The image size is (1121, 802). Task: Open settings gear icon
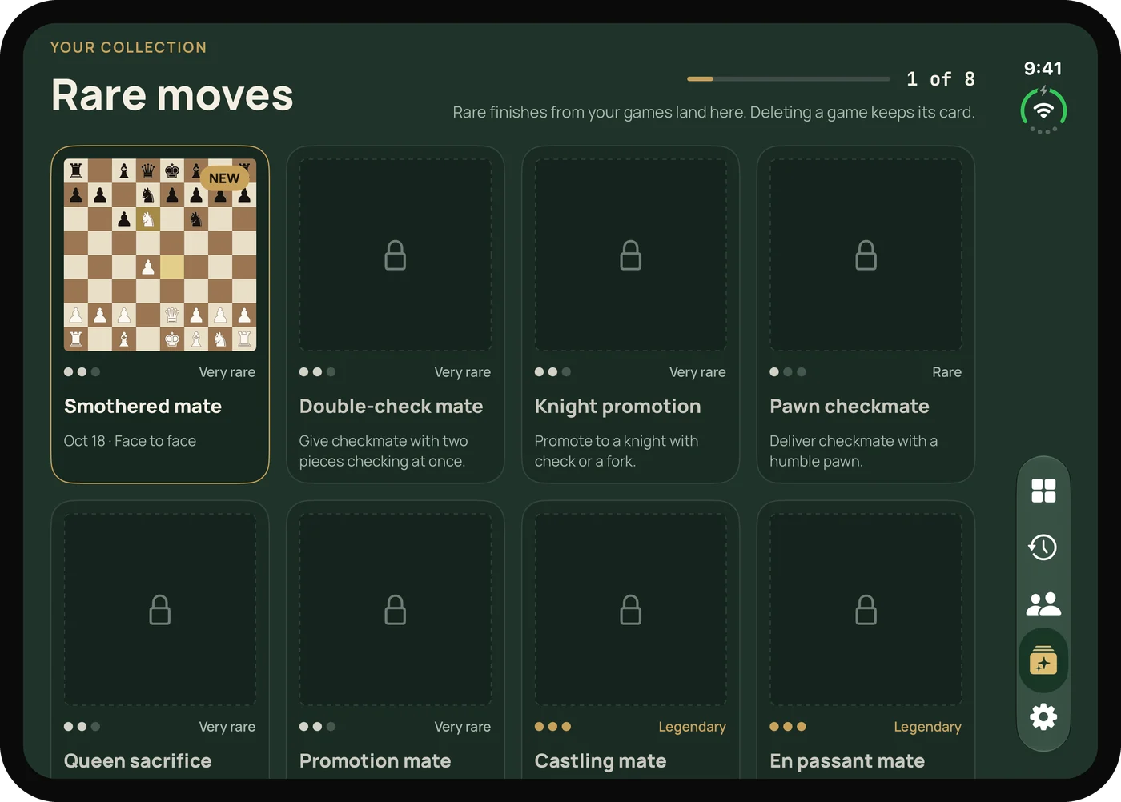(x=1043, y=716)
